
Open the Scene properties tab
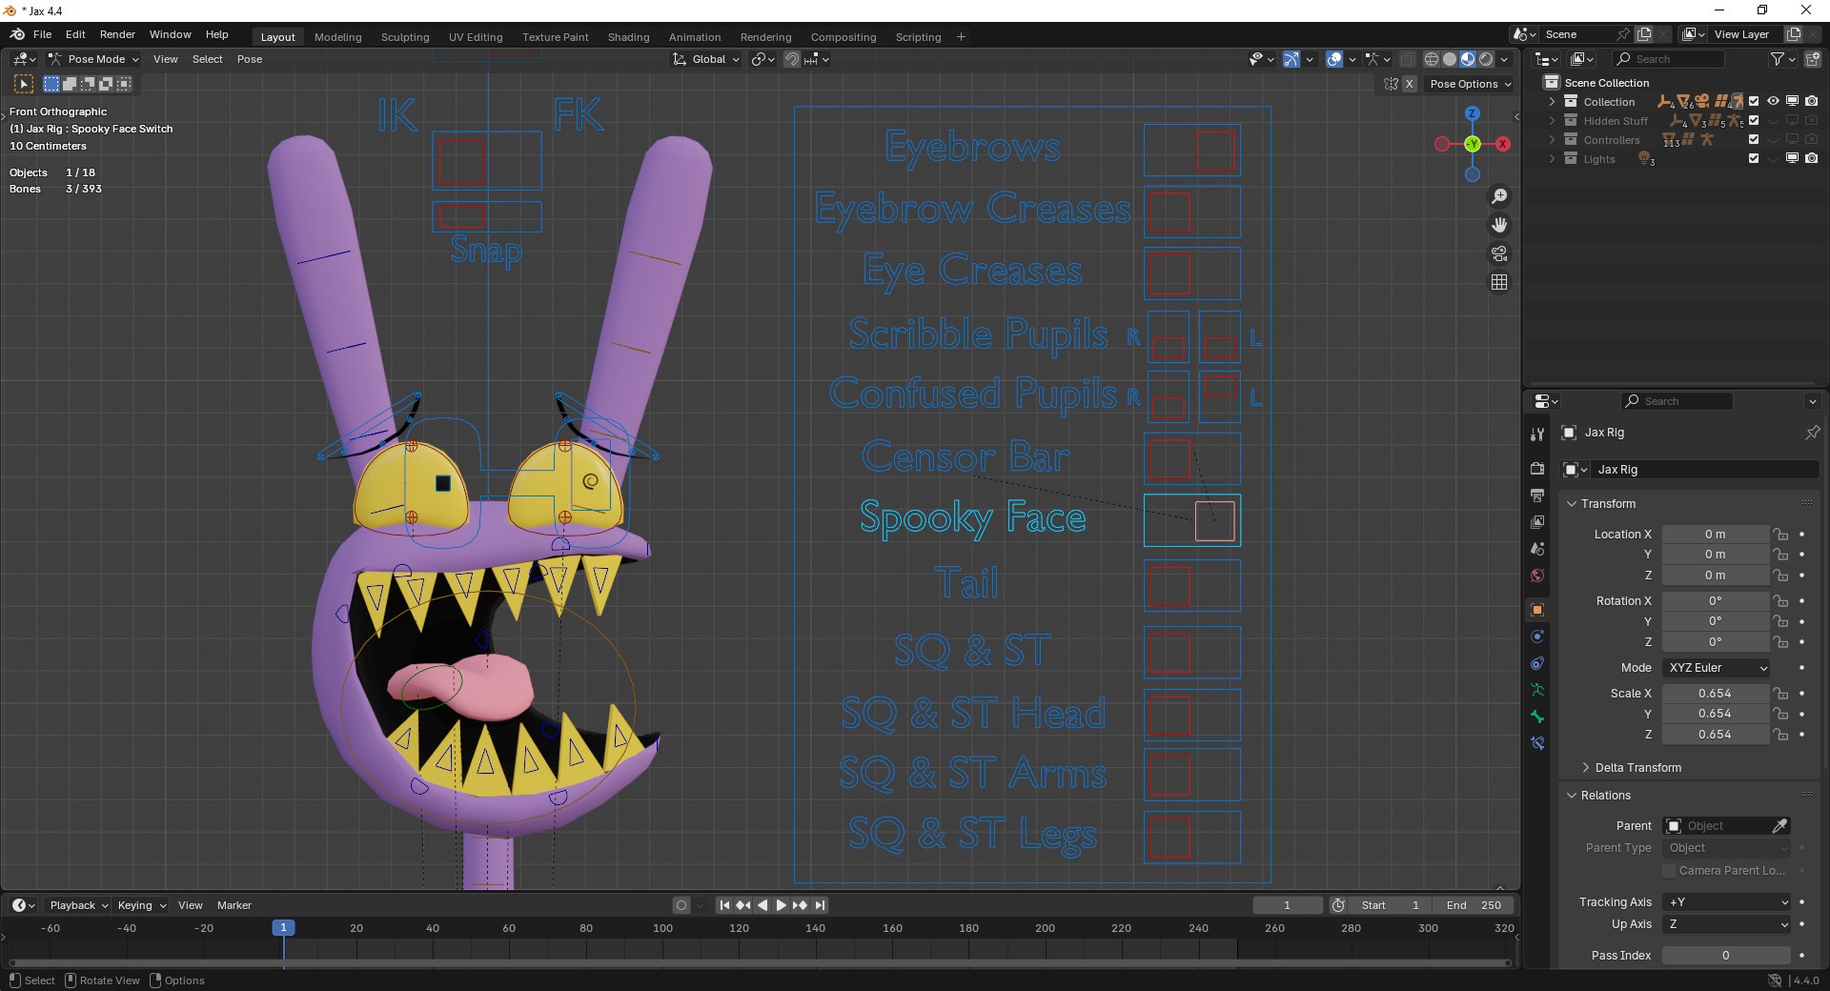(1536, 549)
